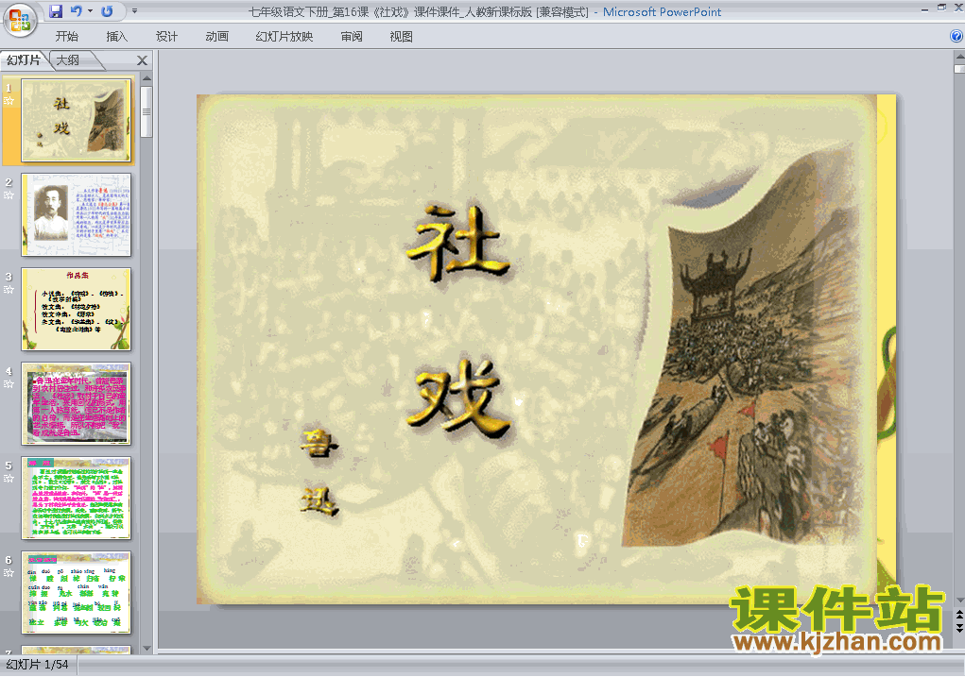
Task: Click thumbnail pane scroll up arrow
Action: click(146, 78)
